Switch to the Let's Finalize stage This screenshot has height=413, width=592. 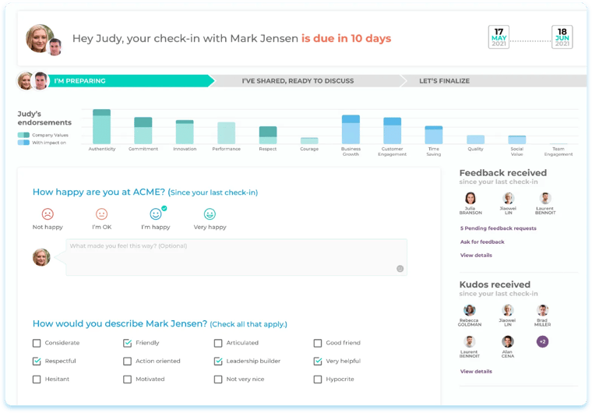493,81
